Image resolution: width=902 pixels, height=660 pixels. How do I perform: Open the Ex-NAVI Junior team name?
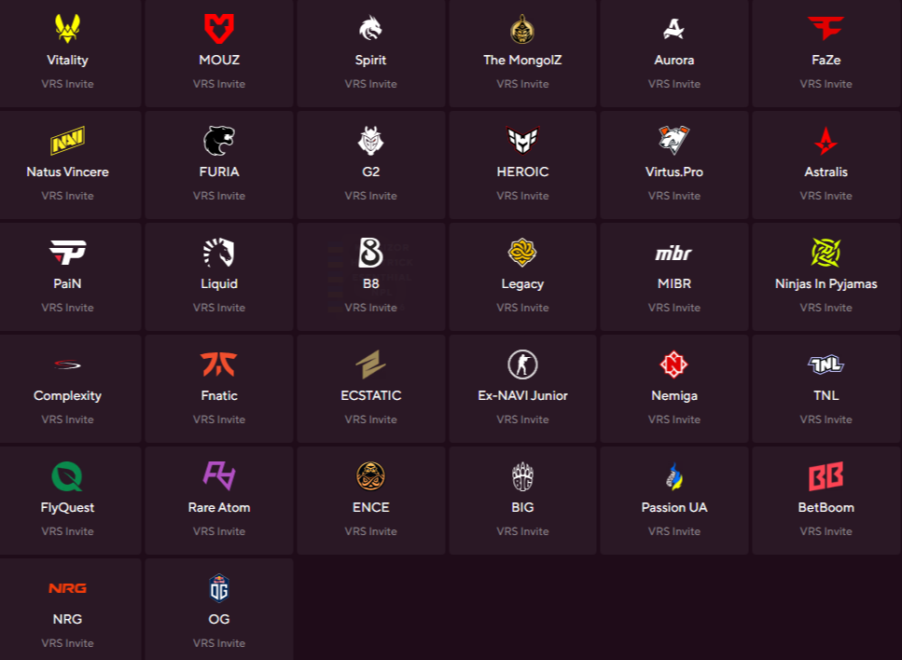pyautogui.click(x=522, y=395)
